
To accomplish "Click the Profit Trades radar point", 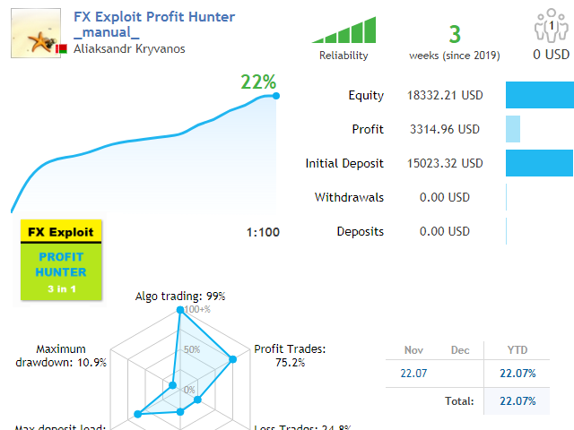I will pyautogui.click(x=232, y=360).
